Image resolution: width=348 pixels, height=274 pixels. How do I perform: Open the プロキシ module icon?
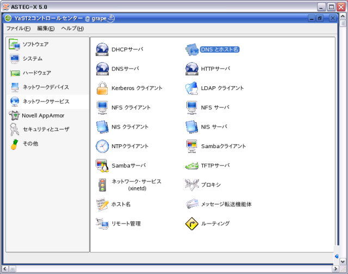(192, 185)
